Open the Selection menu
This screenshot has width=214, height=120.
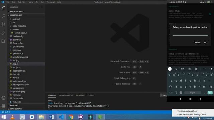click(22, 2)
